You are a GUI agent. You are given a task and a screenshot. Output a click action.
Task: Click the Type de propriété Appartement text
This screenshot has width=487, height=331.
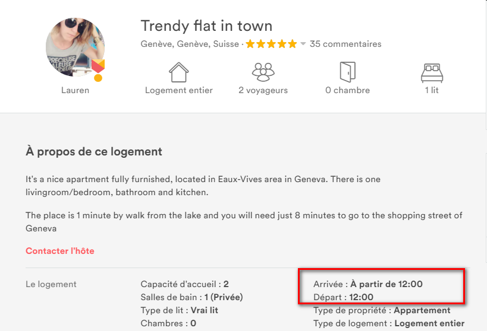tap(381, 310)
